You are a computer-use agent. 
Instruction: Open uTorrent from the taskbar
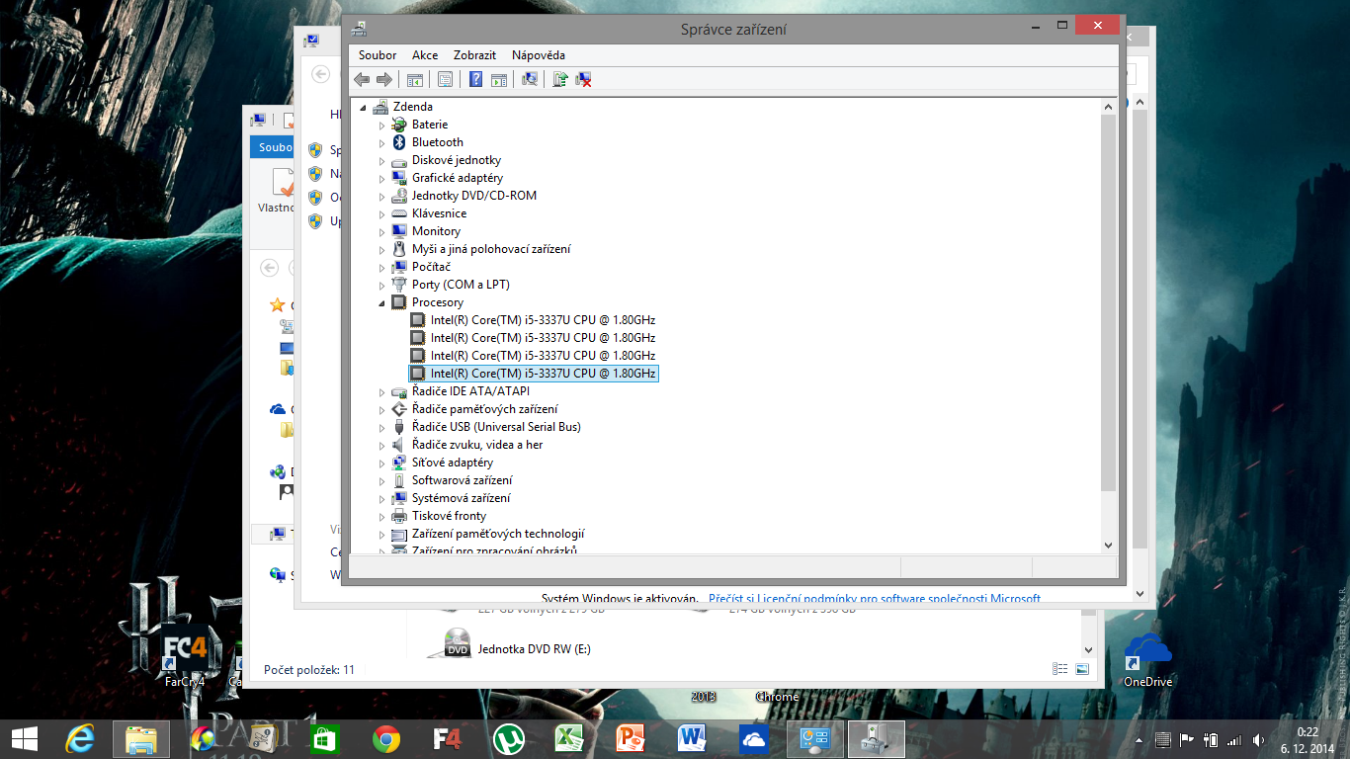[509, 738]
